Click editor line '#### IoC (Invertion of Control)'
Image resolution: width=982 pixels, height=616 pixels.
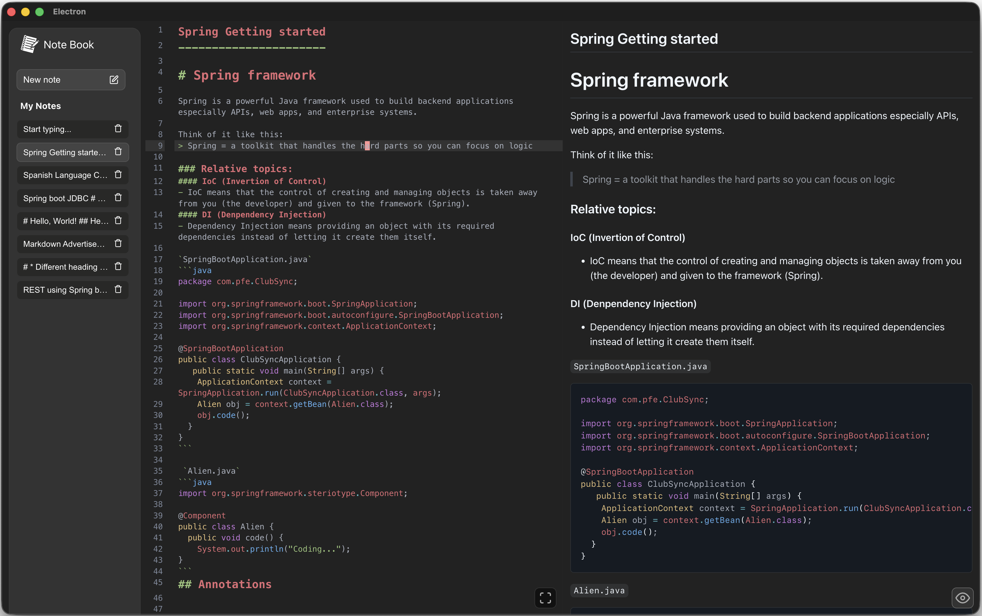coord(252,181)
